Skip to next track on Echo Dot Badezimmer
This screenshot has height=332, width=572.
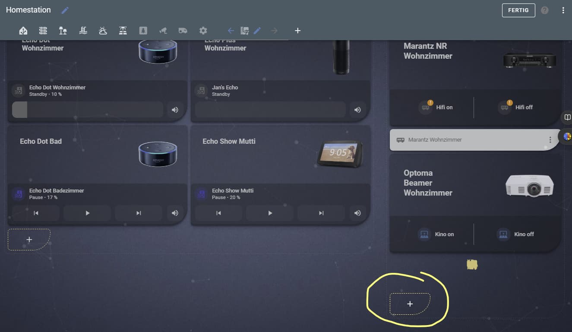[x=139, y=213]
